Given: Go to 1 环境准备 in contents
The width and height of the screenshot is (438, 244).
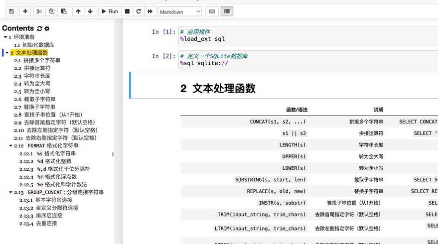Looking at the screenshot, I should [21, 37].
